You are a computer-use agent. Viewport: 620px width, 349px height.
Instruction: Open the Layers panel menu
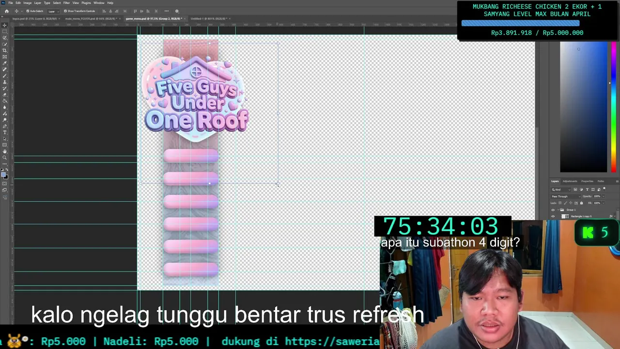617,181
